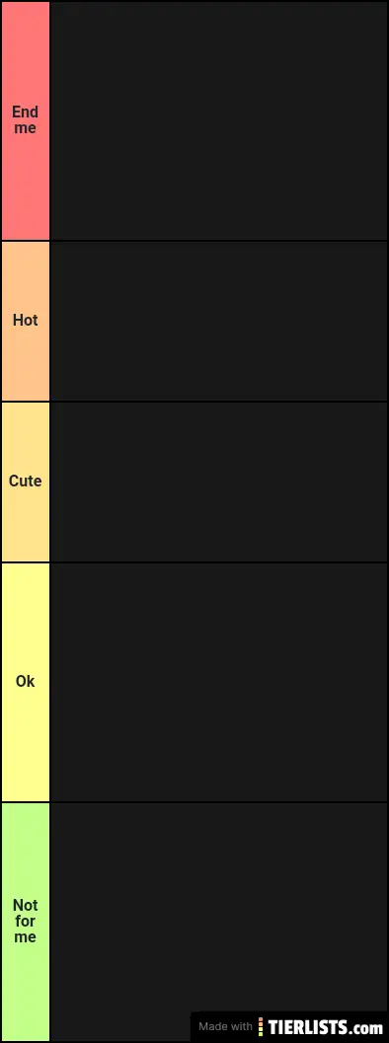The height and width of the screenshot is (1043, 389).
Task: Click the empty 'Cute' tier row
Action: pos(218,482)
